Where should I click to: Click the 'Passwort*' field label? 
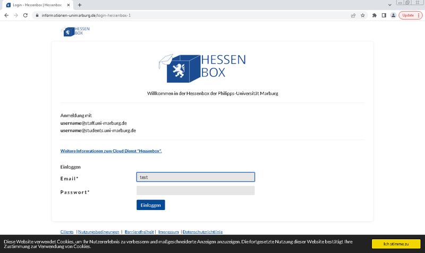tap(75, 192)
